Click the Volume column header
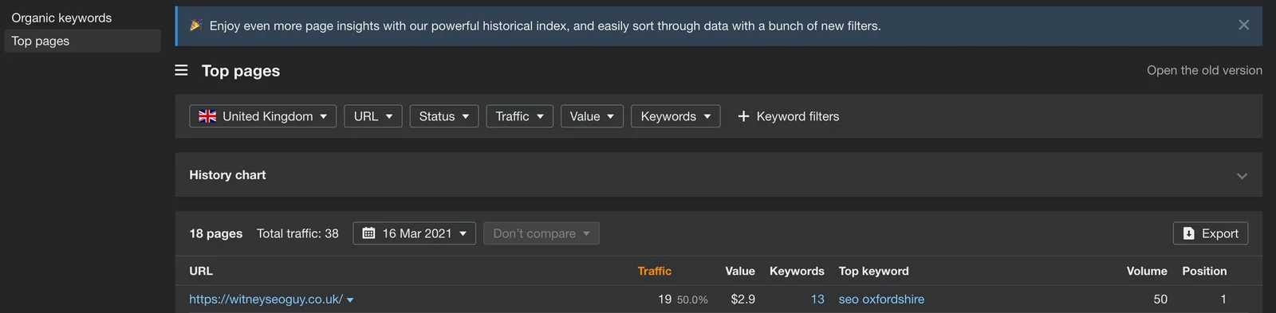The width and height of the screenshot is (1276, 313). 1147,271
